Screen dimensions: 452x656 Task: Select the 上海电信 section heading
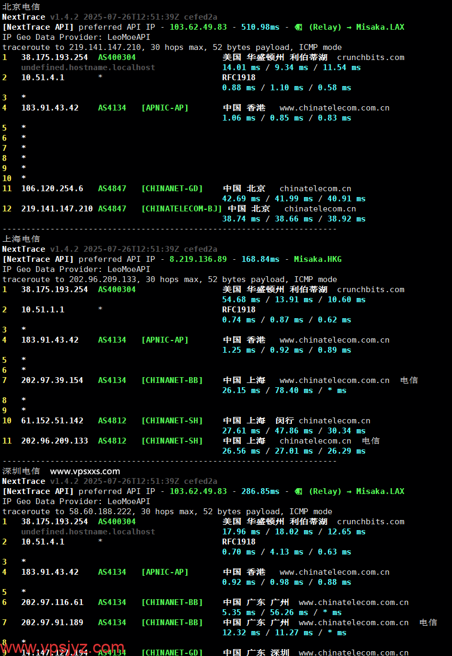(21, 239)
